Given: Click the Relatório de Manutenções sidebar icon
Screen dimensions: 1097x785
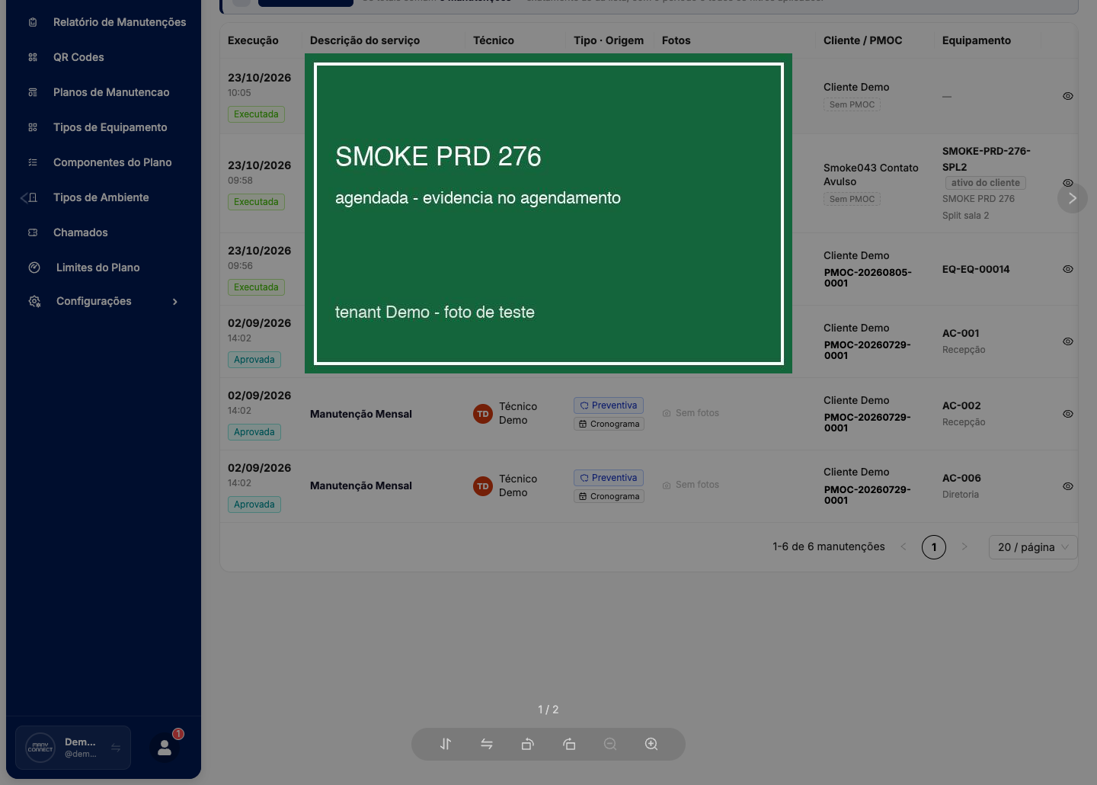Looking at the screenshot, I should point(33,22).
